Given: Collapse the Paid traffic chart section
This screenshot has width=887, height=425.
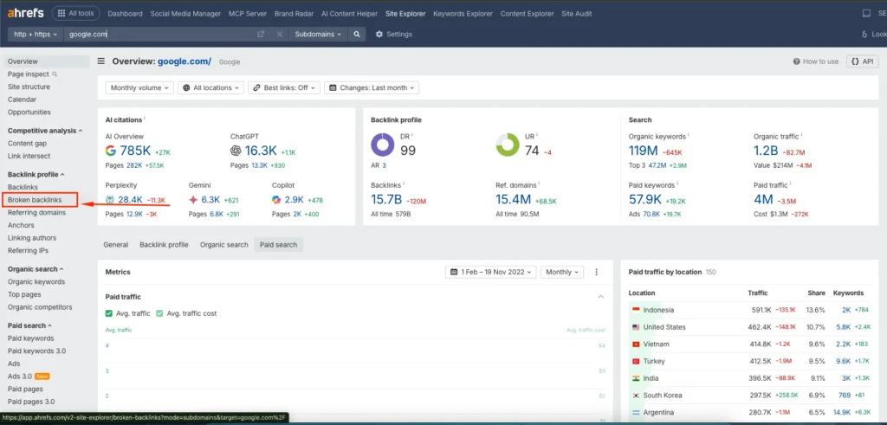Looking at the screenshot, I should (601, 297).
